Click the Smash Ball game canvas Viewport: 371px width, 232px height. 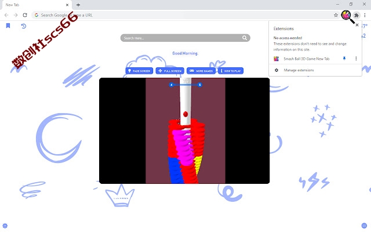[184, 130]
